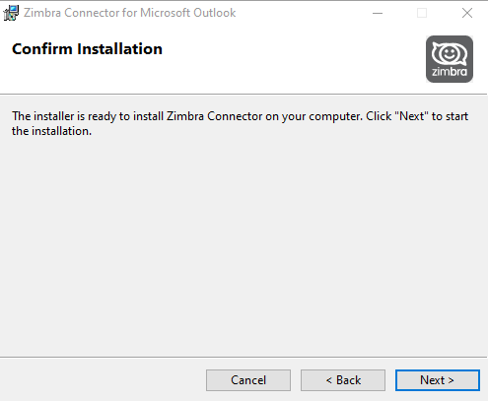Abort setup using the Cancel button
Image resolution: width=488 pixels, height=401 pixels.
pos(248,380)
